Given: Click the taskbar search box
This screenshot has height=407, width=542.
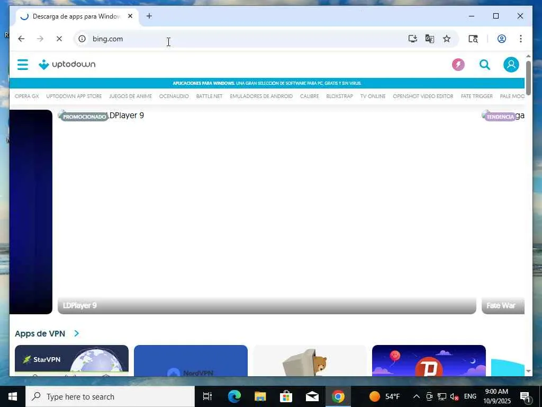Looking at the screenshot, I should coord(110,396).
